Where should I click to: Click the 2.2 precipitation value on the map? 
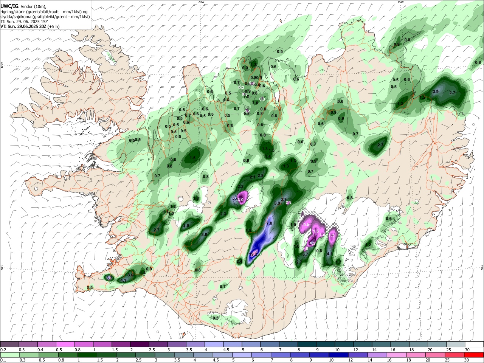tap(240, 186)
